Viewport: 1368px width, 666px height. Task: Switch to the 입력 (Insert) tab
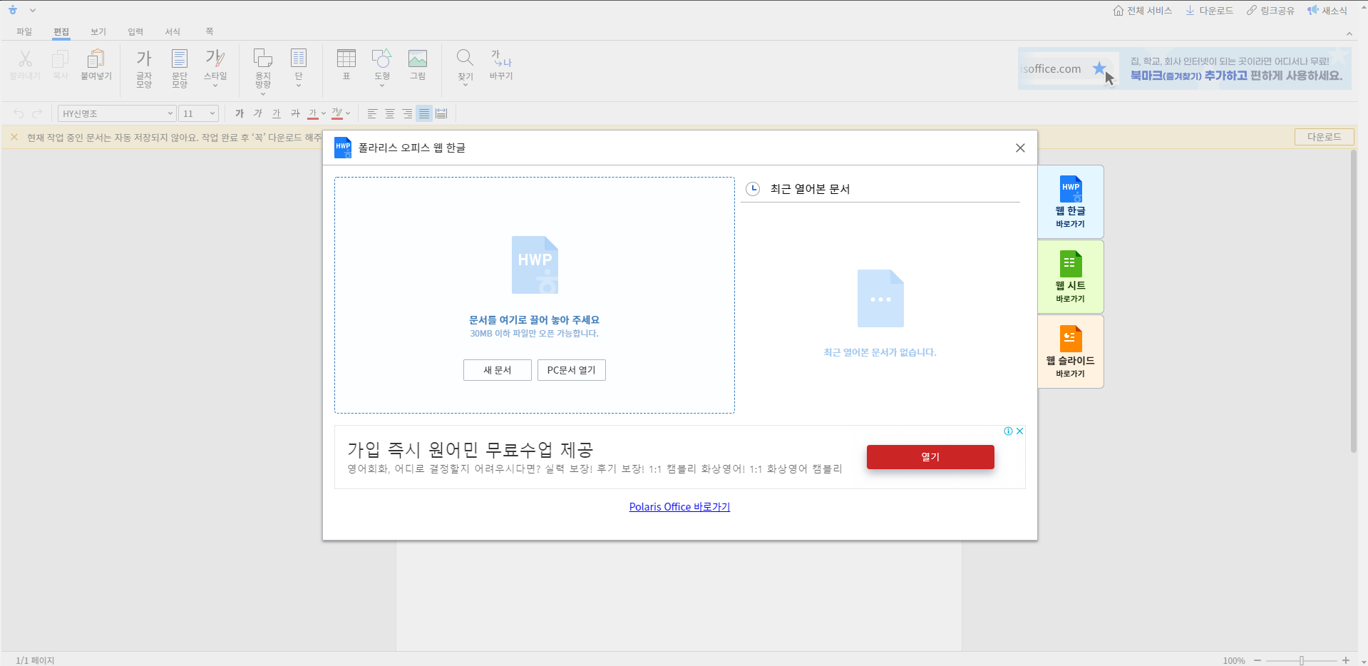point(135,32)
